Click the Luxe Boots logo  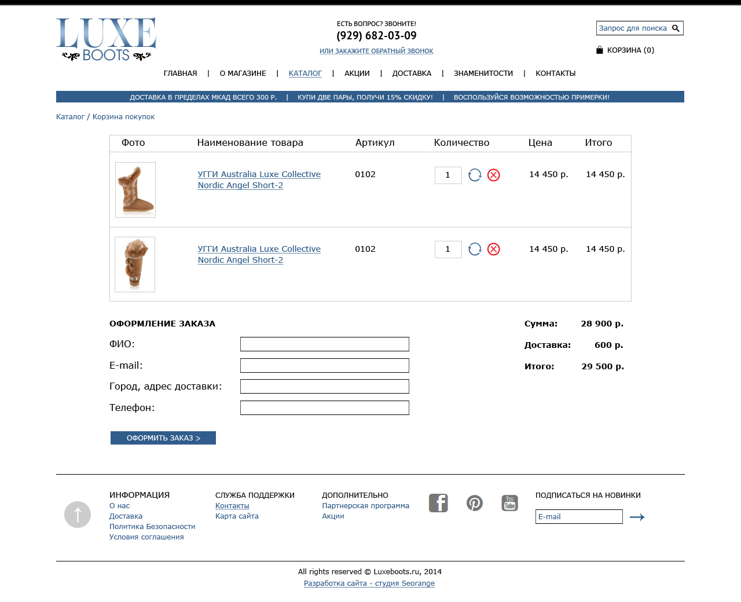(x=107, y=39)
